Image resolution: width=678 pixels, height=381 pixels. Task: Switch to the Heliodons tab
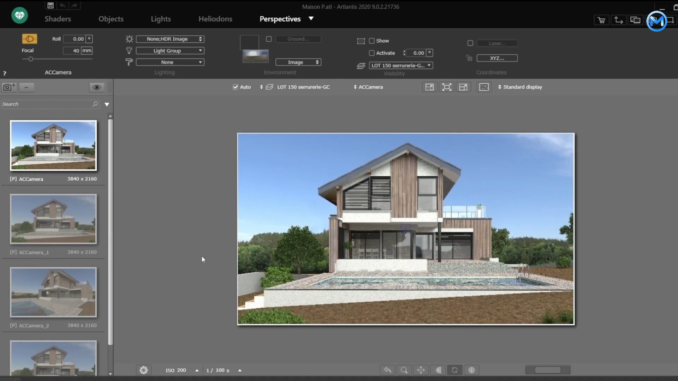(x=215, y=19)
